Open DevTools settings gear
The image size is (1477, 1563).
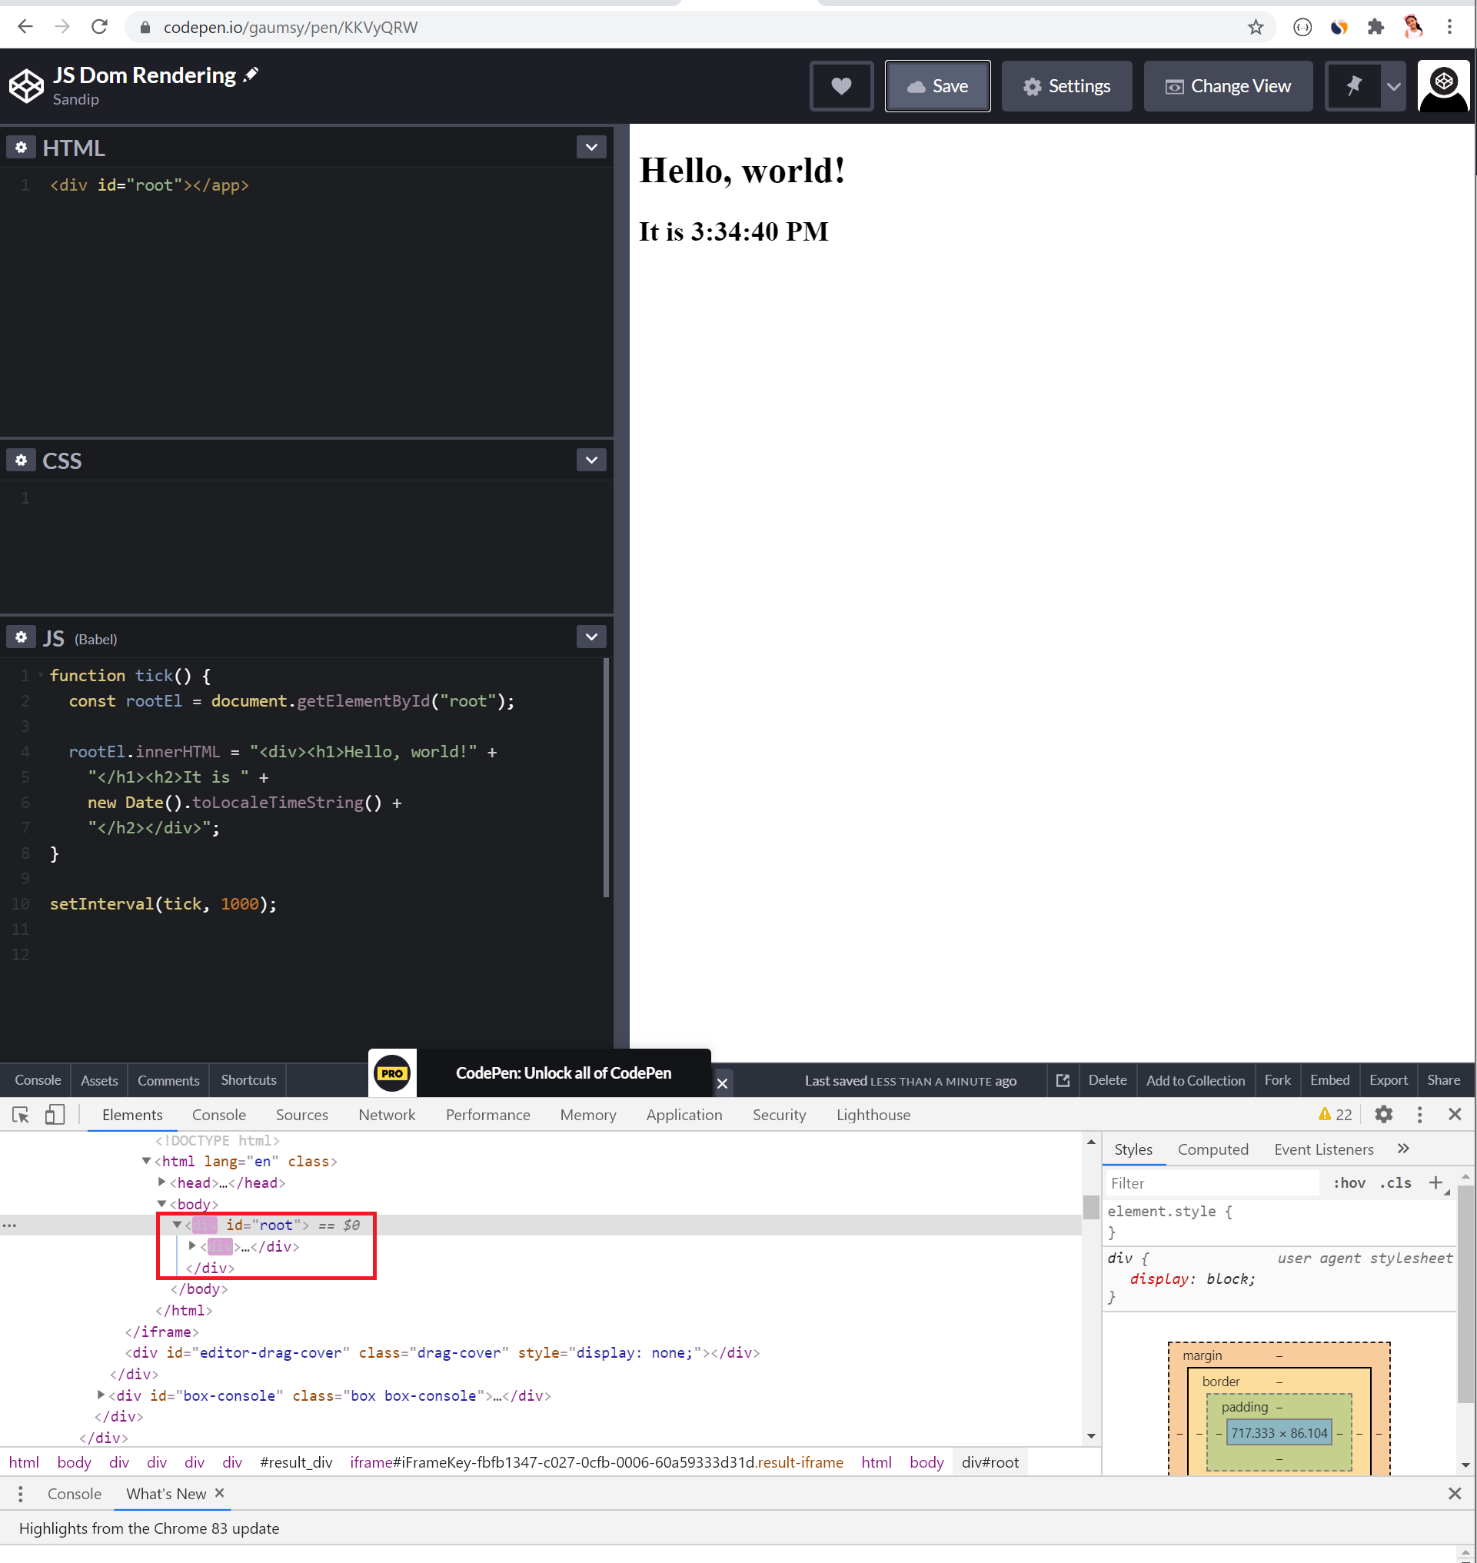tap(1384, 1114)
